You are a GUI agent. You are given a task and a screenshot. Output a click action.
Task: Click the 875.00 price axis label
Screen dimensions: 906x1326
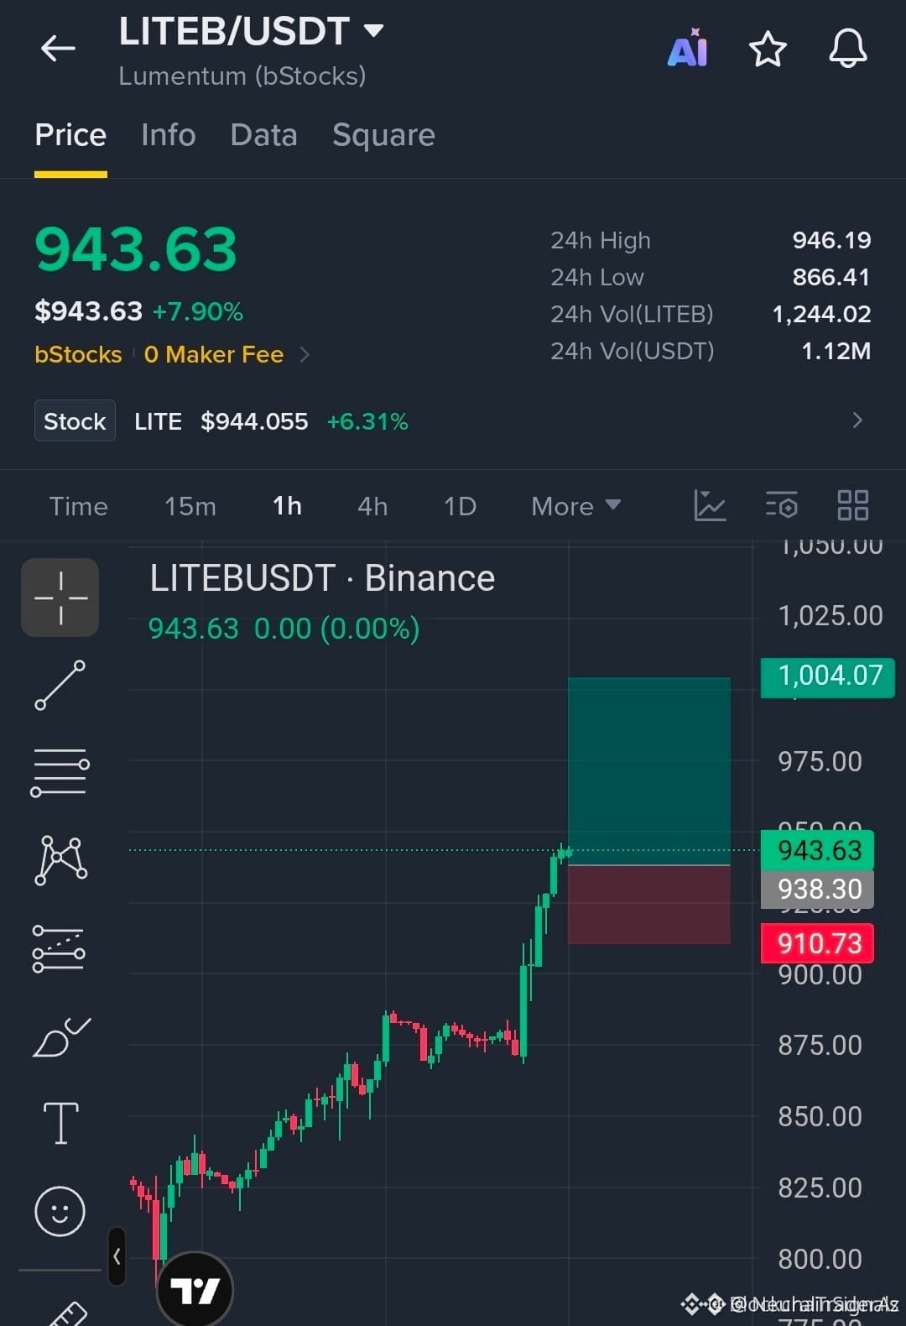820,1045
